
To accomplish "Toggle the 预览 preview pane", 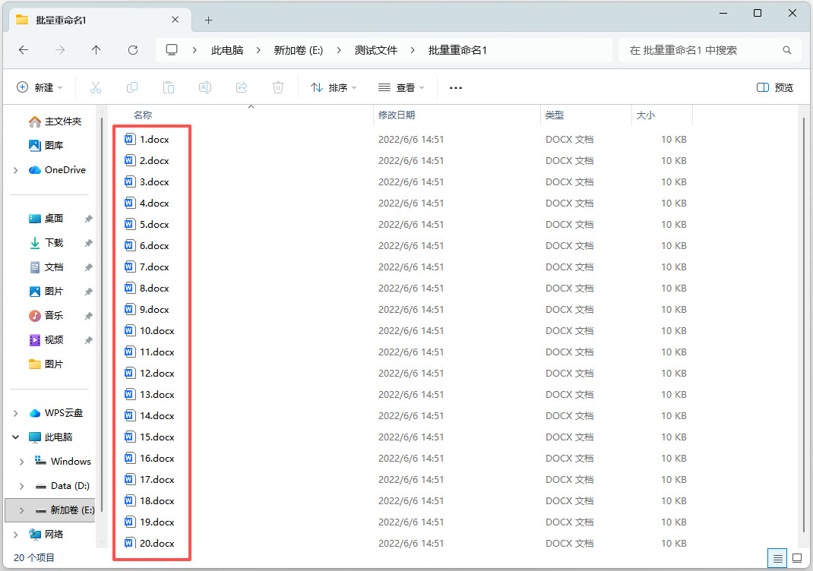I will [x=775, y=87].
